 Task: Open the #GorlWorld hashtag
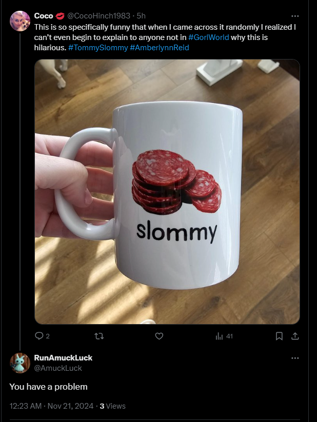pyautogui.click(x=209, y=37)
